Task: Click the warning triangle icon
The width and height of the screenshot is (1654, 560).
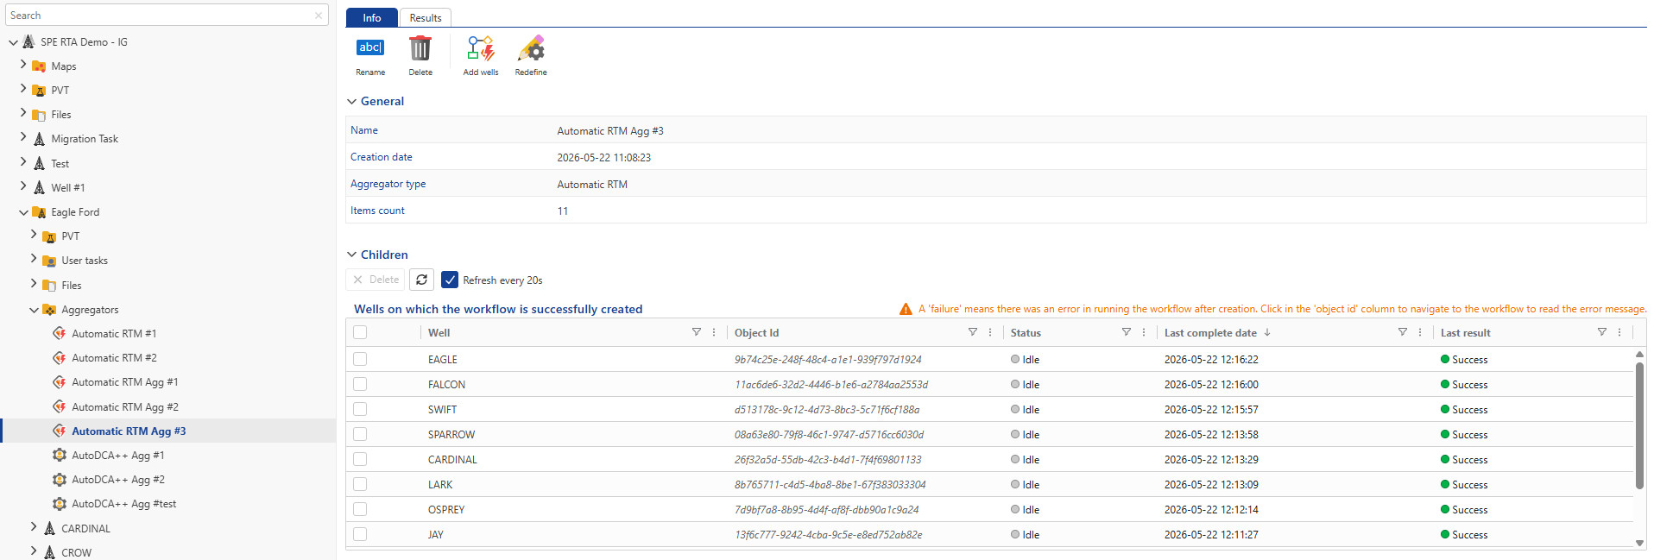Action: 906,309
